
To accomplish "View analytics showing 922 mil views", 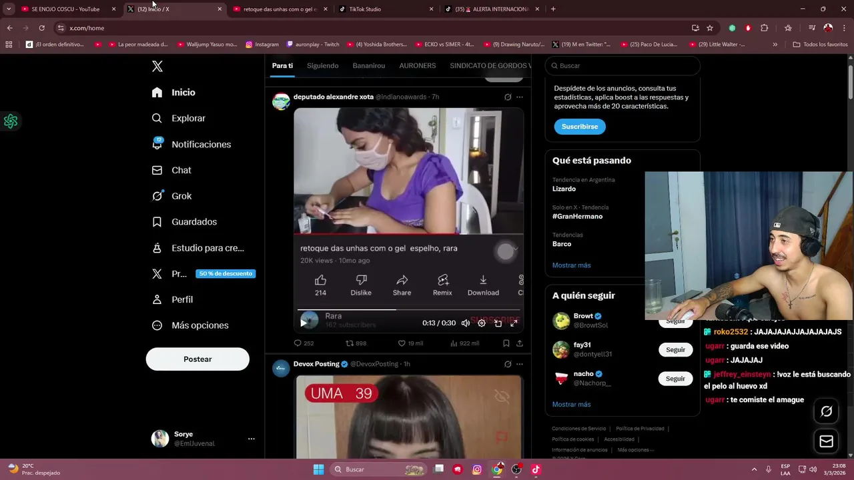I will 465,343.
